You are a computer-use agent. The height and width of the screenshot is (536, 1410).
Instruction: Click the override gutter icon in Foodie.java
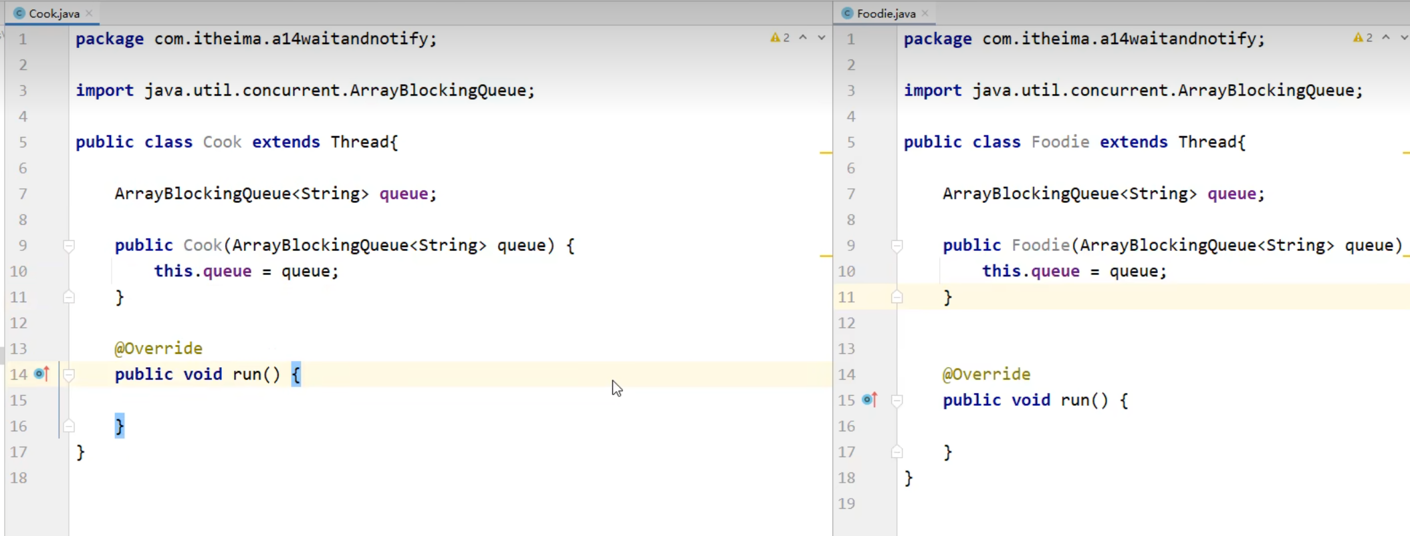tap(869, 400)
